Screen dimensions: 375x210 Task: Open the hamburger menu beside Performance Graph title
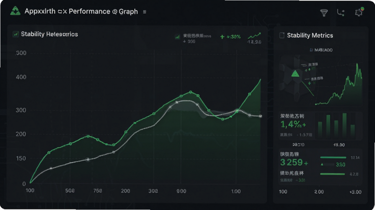pos(144,12)
